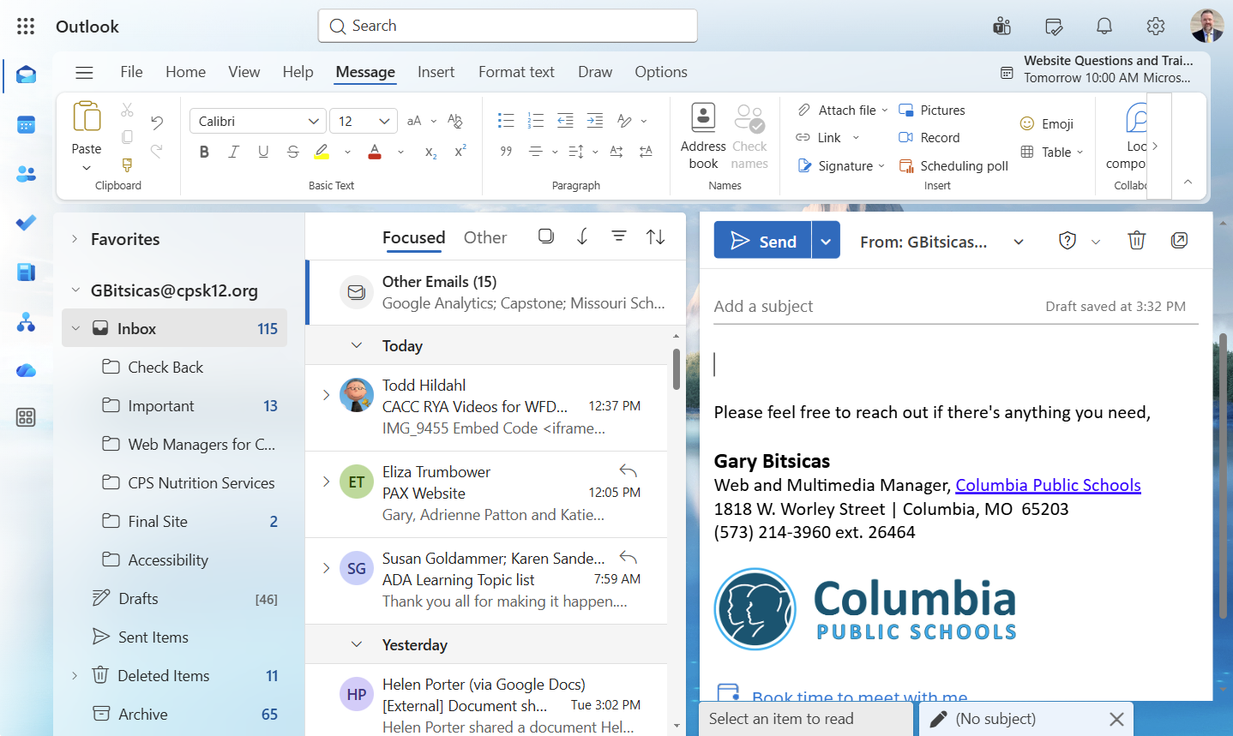Open the app launcher grid icon
1233x736 pixels.
coord(26,27)
